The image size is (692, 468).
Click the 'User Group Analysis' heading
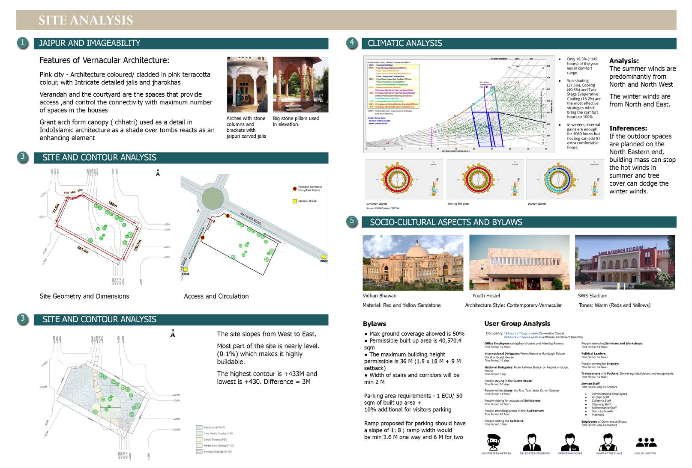pyautogui.click(x=517, y=323)
